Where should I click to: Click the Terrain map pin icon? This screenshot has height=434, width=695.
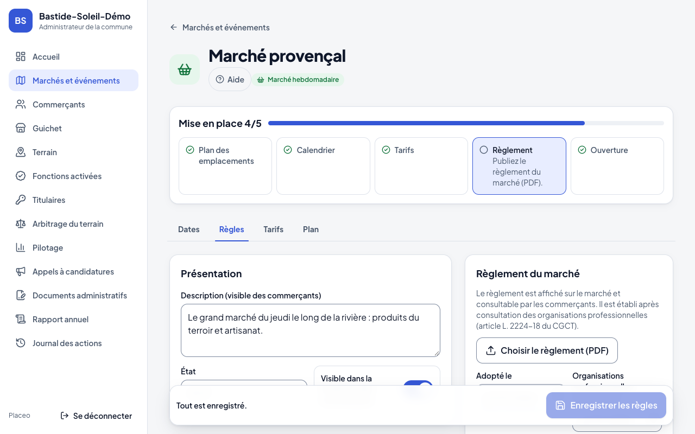click(21, 152)
